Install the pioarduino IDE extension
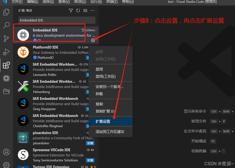This screenshot has height=168, width=235. pos(90,143)
